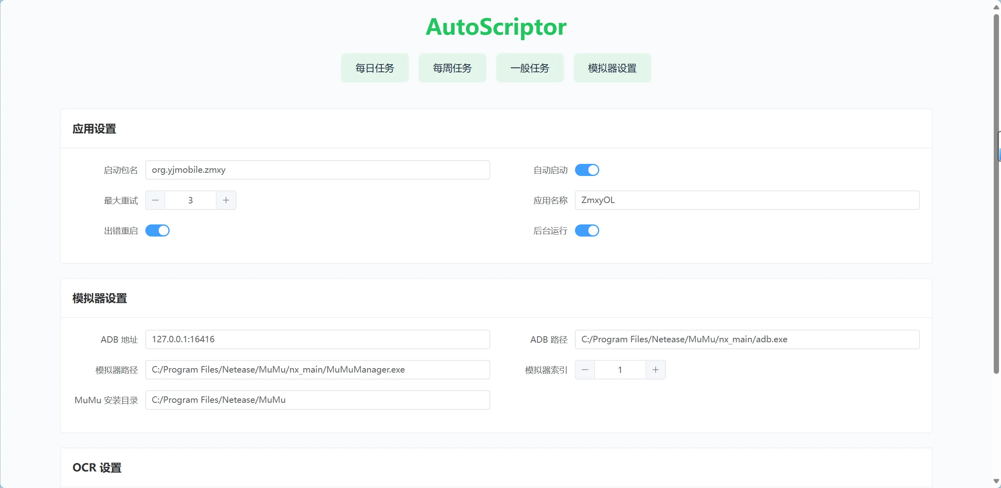This screenshot has height=488, width=1001.
Task: Decrease the 最大重试 value with minus button
Action: [x=155, y=200]
